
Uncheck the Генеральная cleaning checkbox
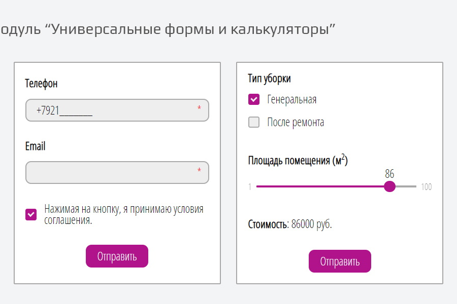pos(254,99)
